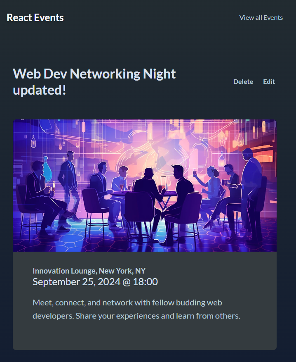Click the empty gray card area below description
This screenshot has width=296, height=362.
(x=145, y=336)
